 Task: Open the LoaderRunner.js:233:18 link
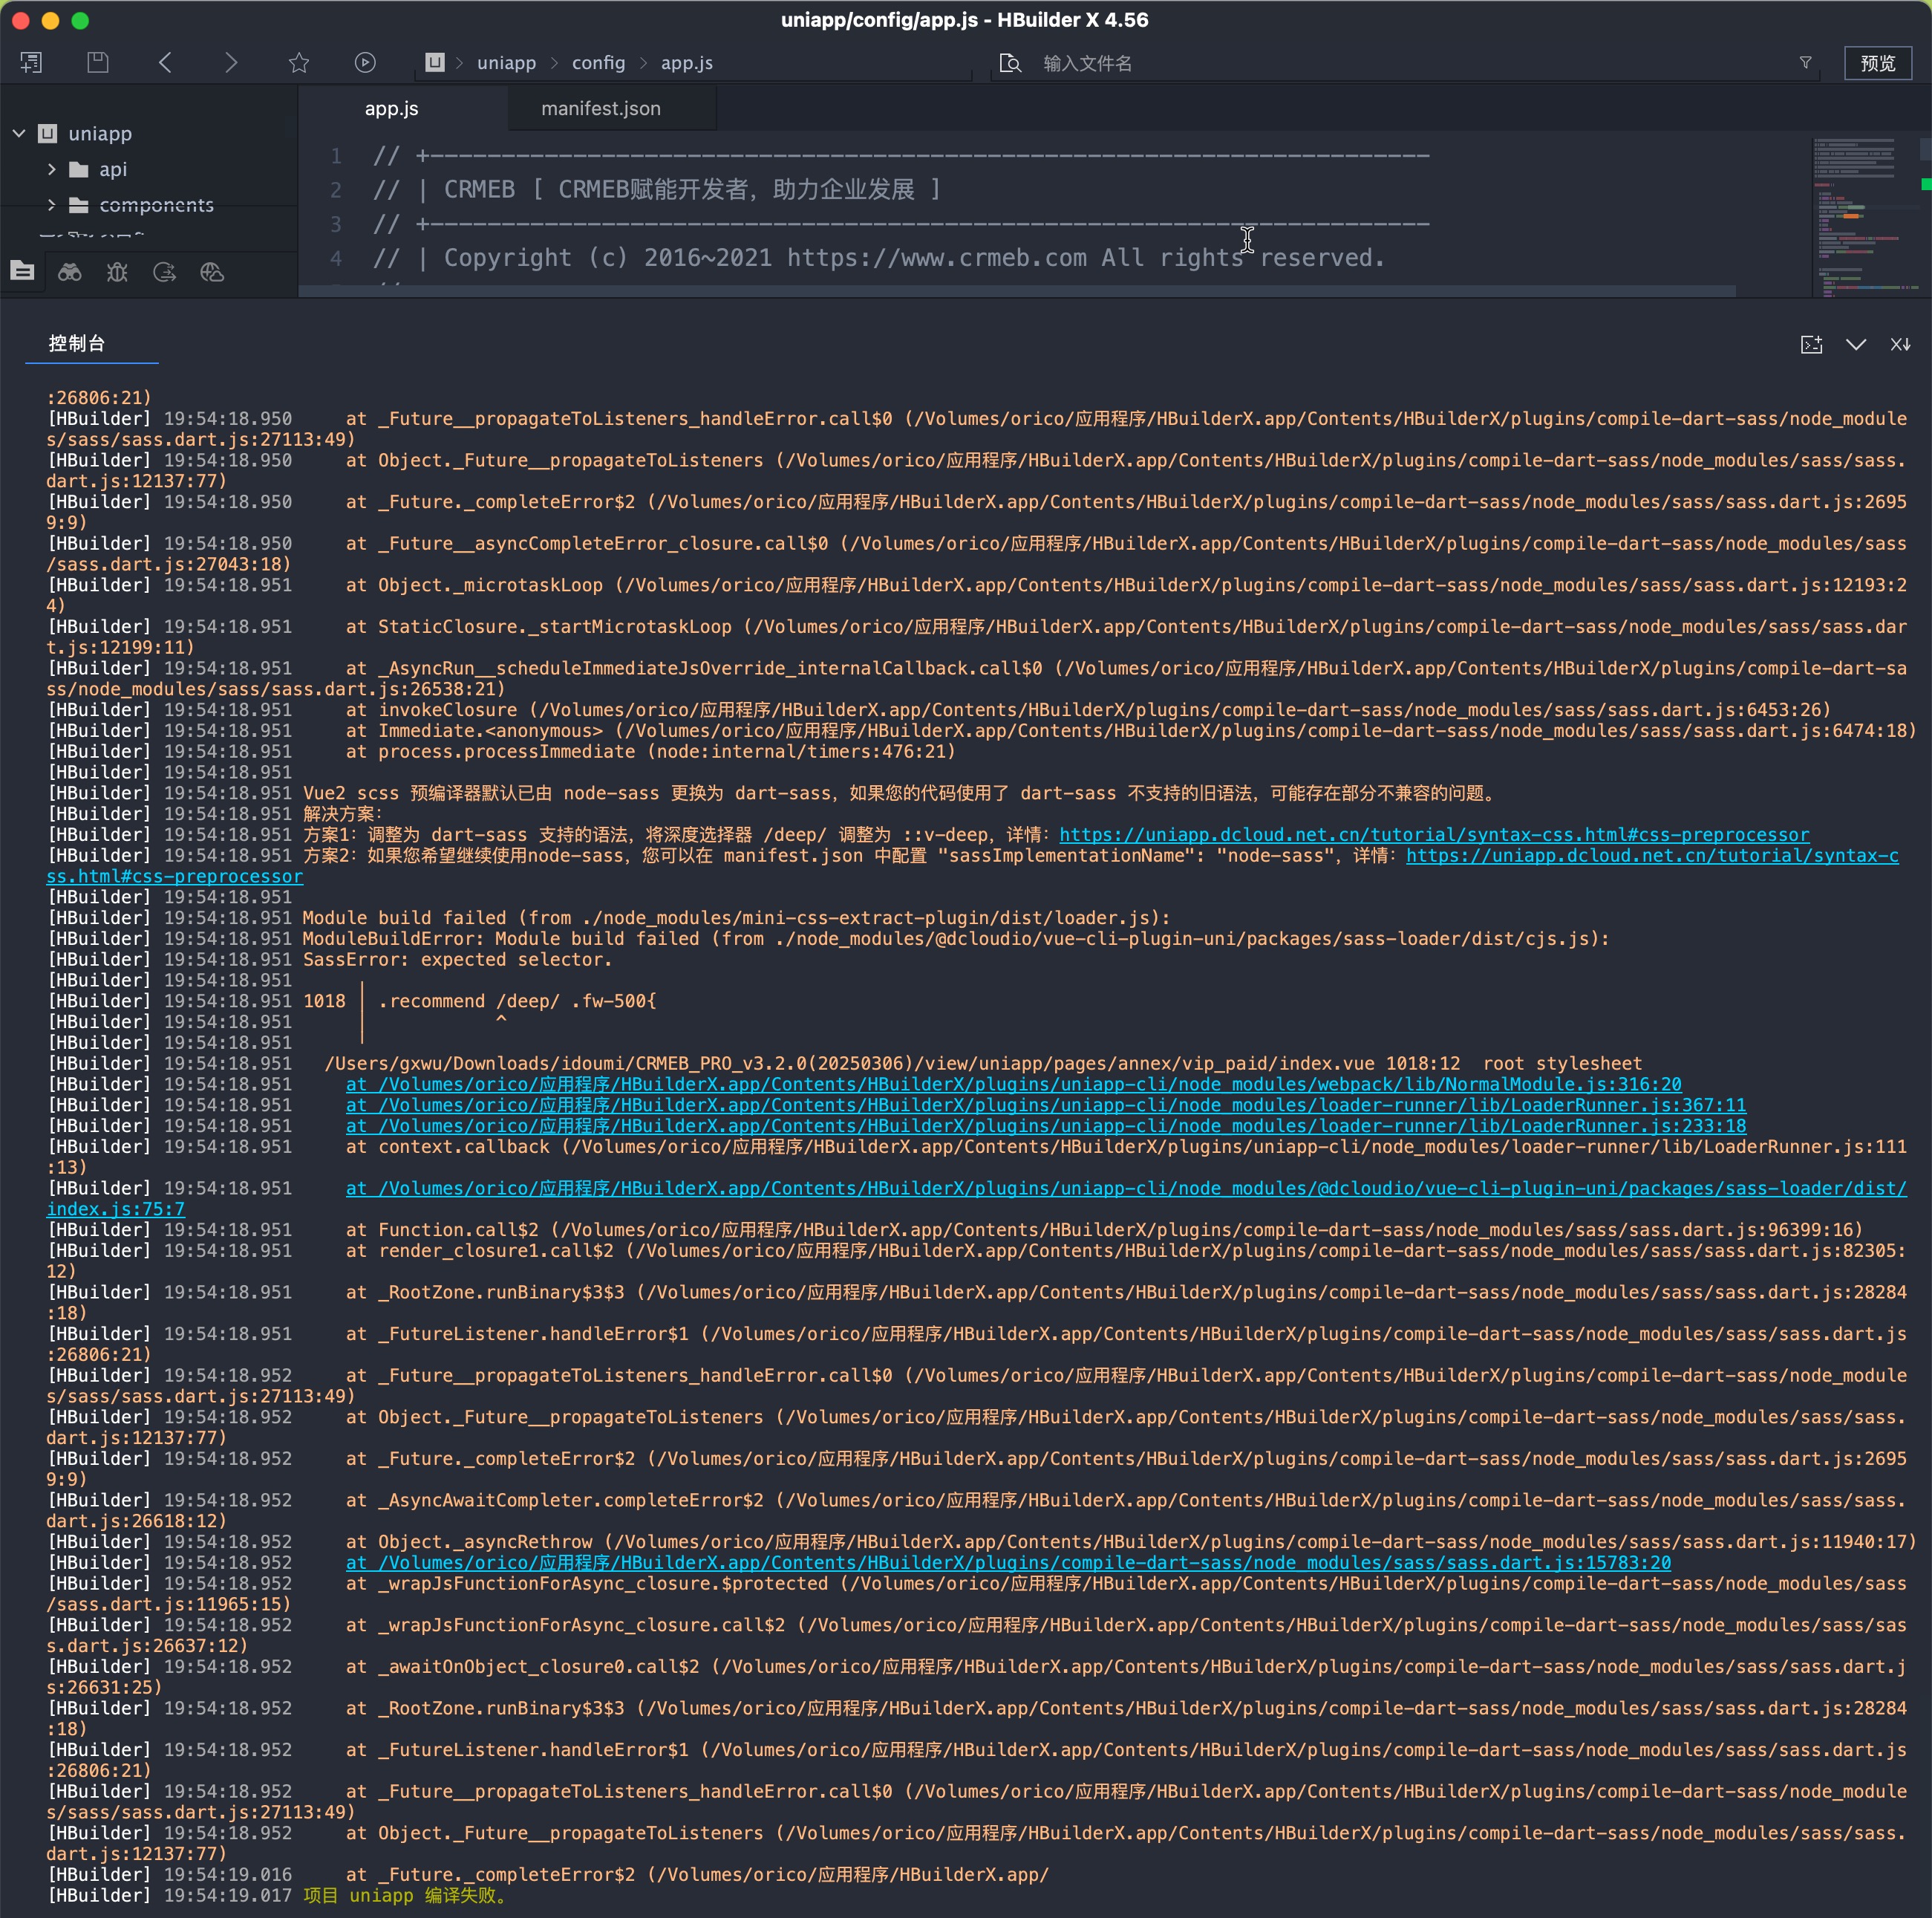coord(1046,1125)
